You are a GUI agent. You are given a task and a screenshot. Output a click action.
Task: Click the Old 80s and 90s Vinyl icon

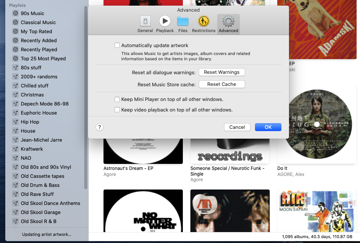click(x=15, y=167)
